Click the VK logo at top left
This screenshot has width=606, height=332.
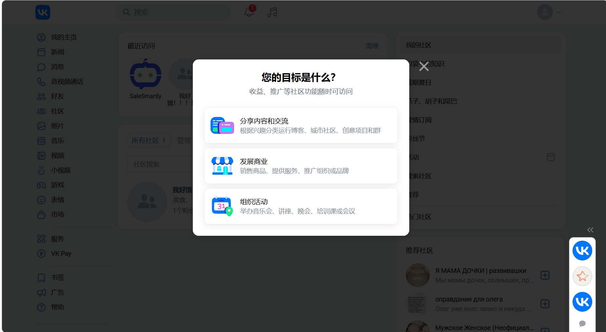coord(43,12)
